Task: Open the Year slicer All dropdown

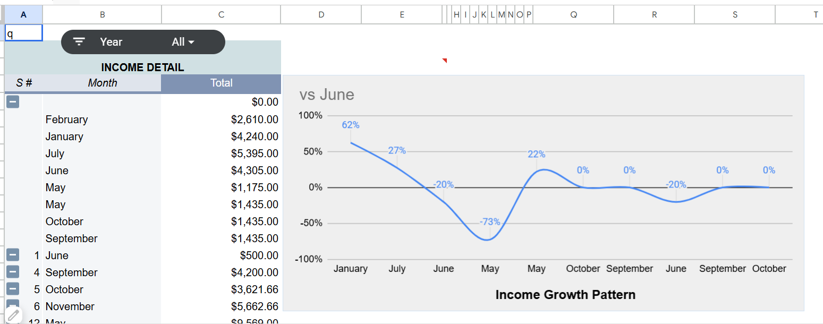Action: click(183, 42)
